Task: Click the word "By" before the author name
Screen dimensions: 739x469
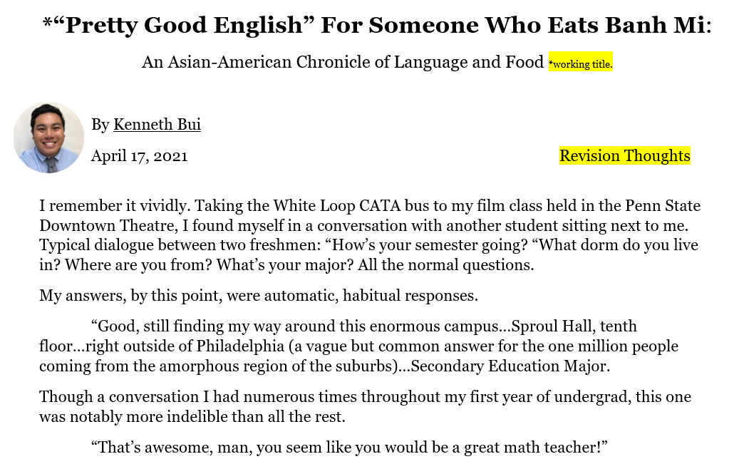Action: pos(100,125)
